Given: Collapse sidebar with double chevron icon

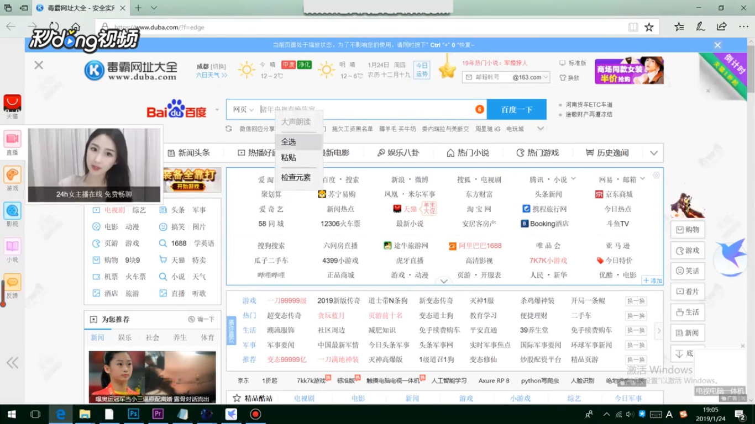Looking at the screenshot, I should click(x=12, y=362).
